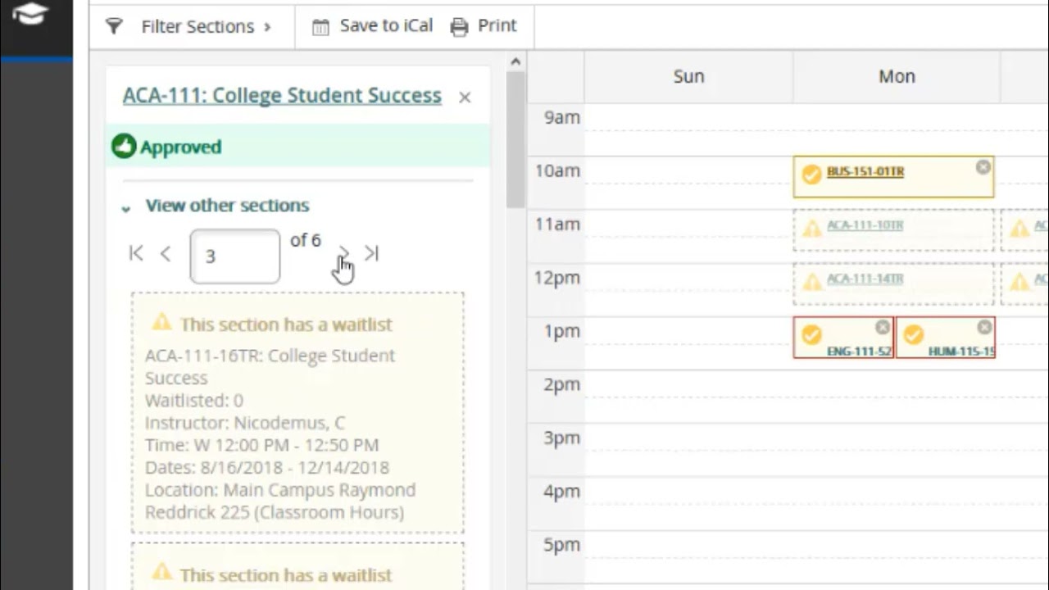Remove HUM-115 event from calendar
The width and height of the screenshot is (1049, 590).
click(x=984, y=328)
